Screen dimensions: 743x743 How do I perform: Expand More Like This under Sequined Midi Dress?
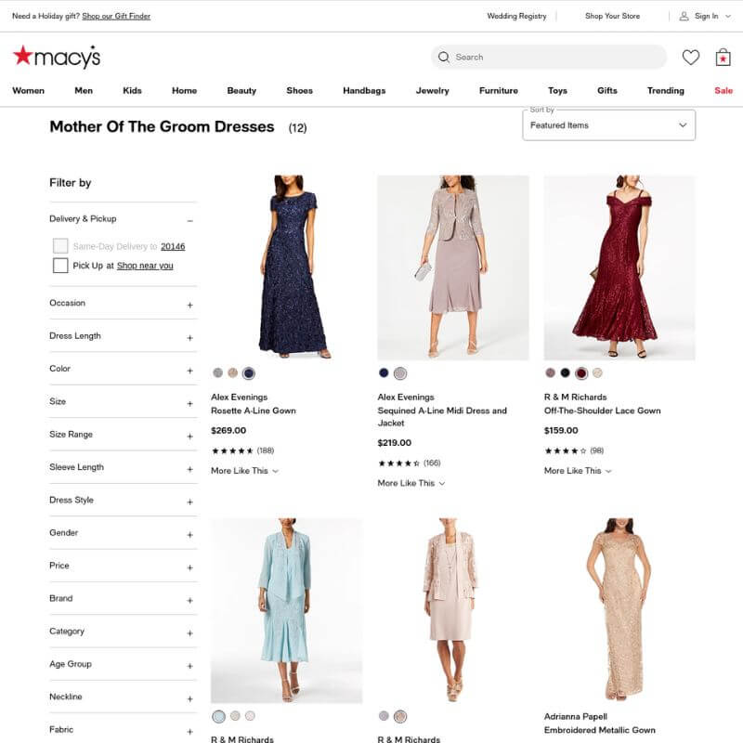point(411,483)
